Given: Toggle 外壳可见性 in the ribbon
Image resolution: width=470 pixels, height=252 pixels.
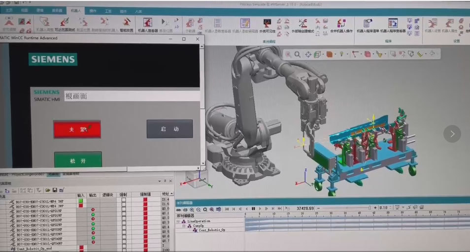Looking at the screenshot, I should [x=267, y=25].
